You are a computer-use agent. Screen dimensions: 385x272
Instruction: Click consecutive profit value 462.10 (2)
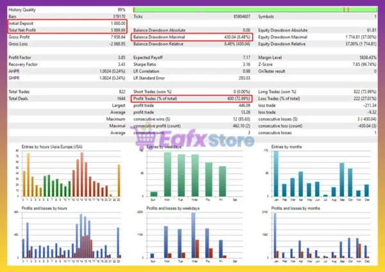pyautogui.click(x=241, y=126)
